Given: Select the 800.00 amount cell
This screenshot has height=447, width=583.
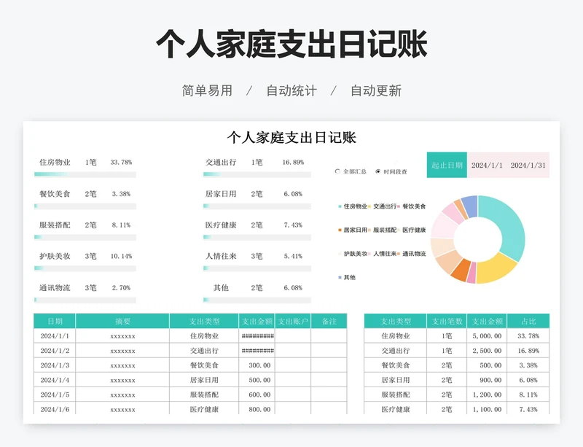Looking at the screenshot, I should tap(257, 409).
